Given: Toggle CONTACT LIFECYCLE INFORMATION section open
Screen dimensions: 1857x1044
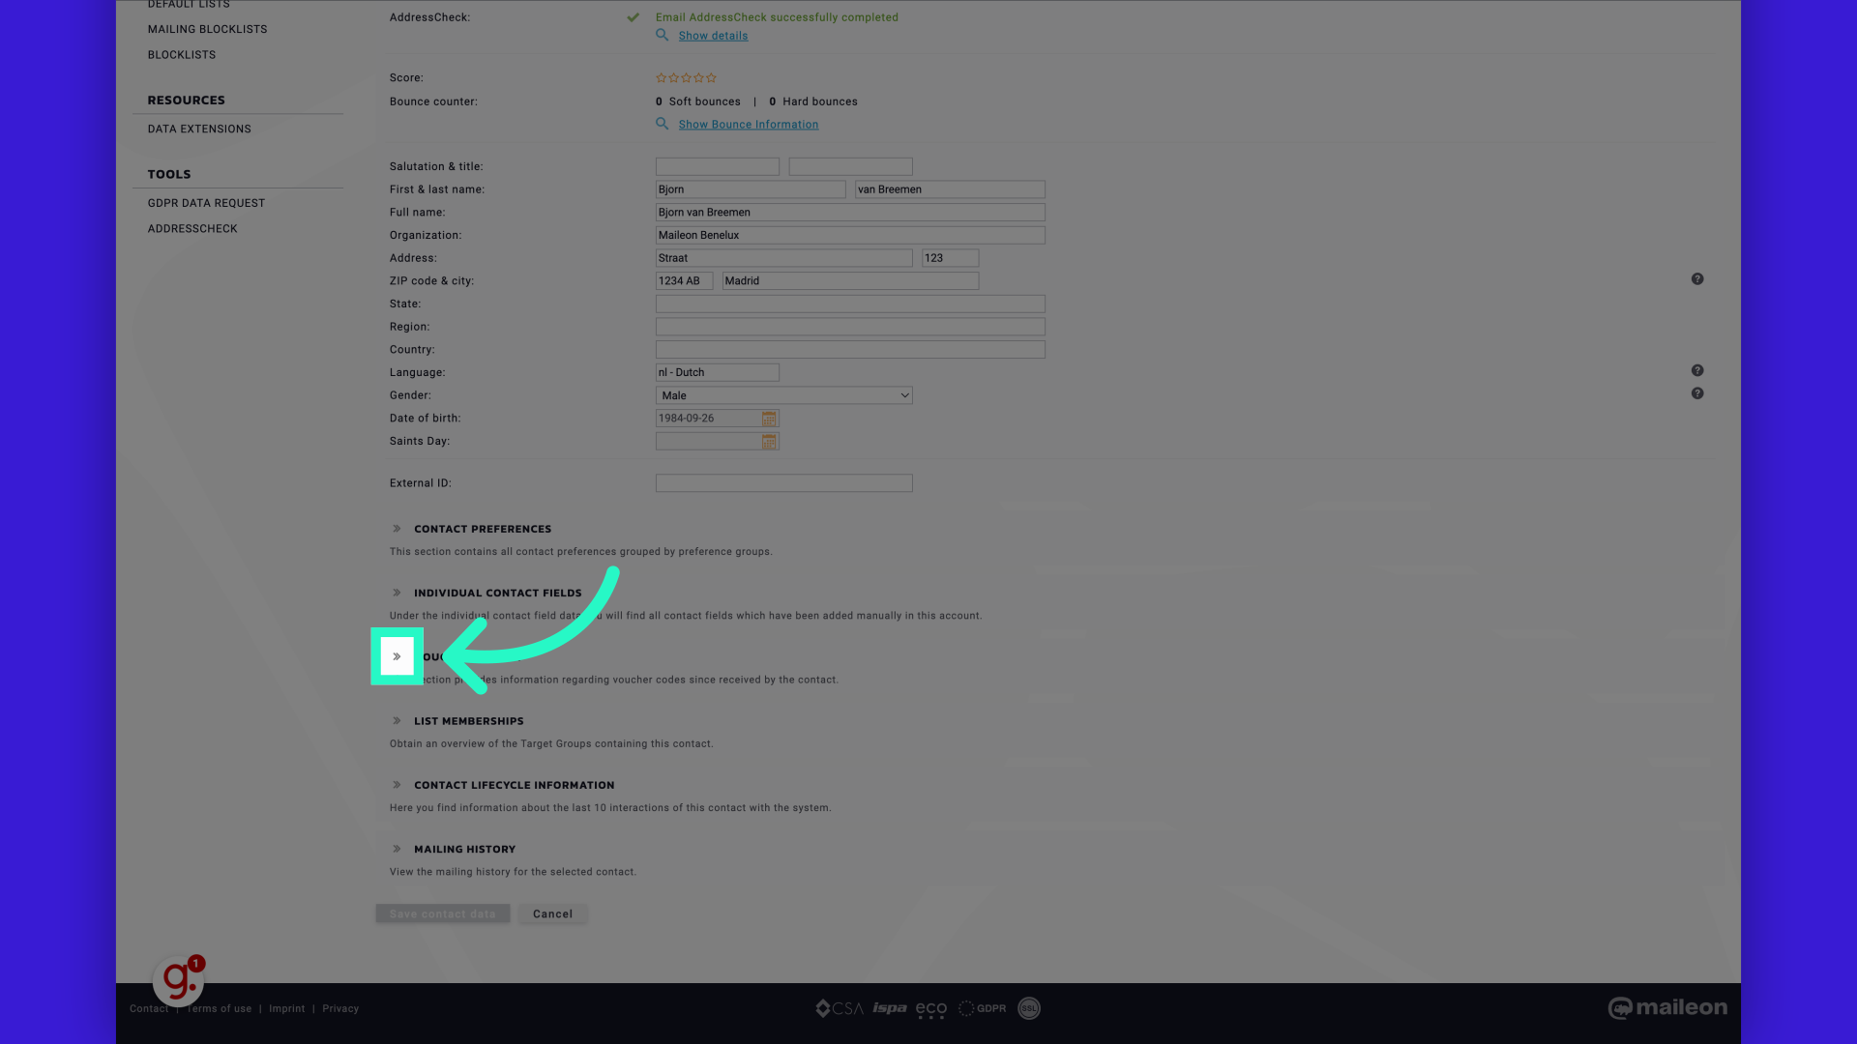Looking at the screenshot, I should coord(398,784).
